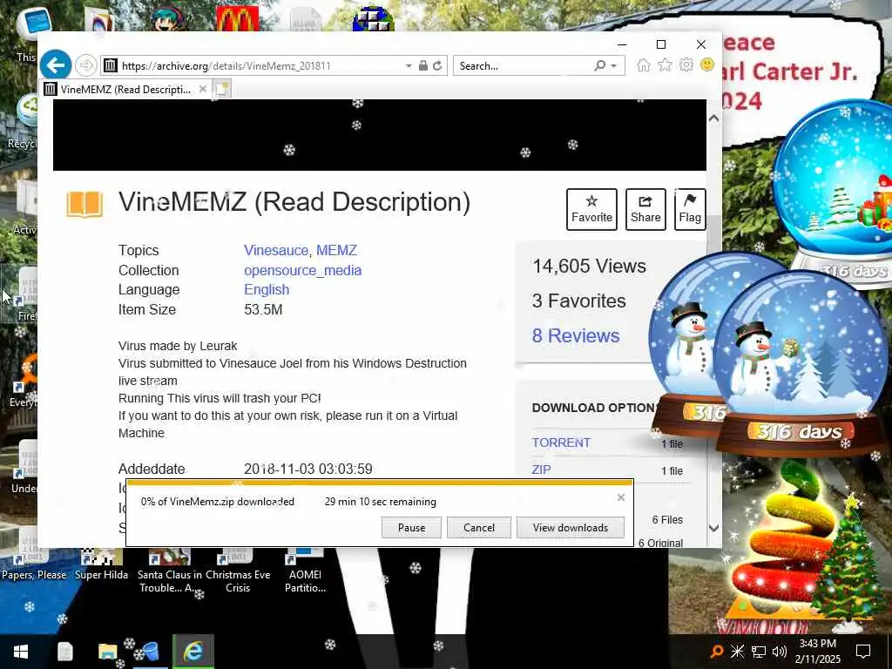Click the View downloads button
Screen dimensions: 892x669
[x=570, y=527]
